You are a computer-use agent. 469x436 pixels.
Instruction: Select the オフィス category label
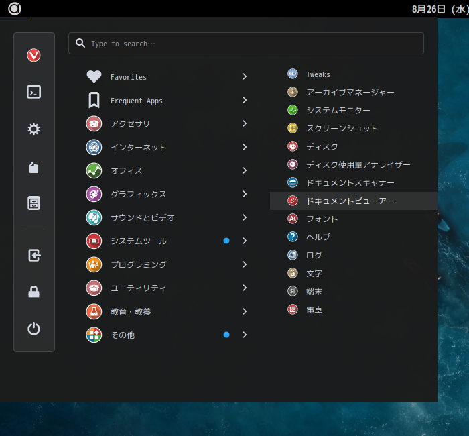click(x=127, y=170)
